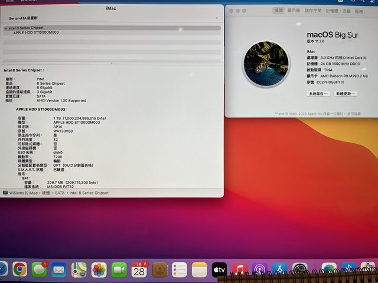Click link speed value '6 Gigabit'
This screenshot has height=283, width=378.
44,88
